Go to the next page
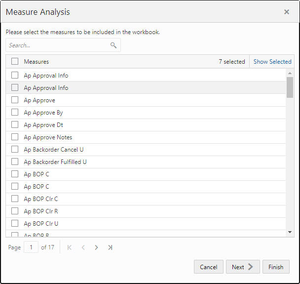The image size is (300, 284). click(x=96, y=247)
